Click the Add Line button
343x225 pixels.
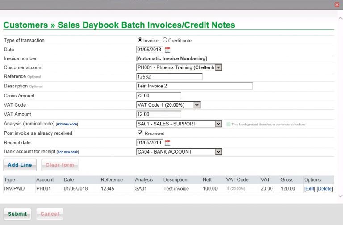20,165
